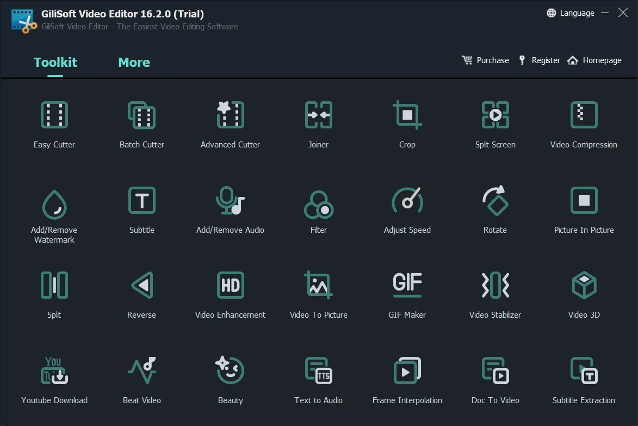Launch Subtitle Extraction

[x=583, y=377]
